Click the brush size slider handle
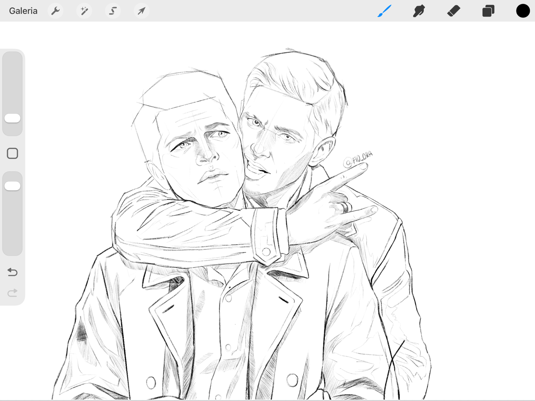This screenshot has height=401, width=535. 12,118
